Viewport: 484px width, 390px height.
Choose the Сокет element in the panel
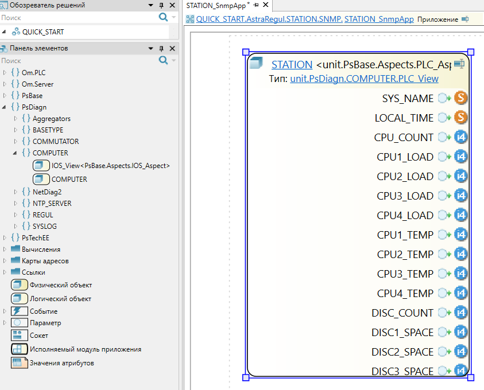click(39, 336)
